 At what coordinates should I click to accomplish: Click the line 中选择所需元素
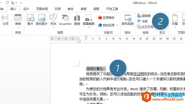click(x=92, y=99)
